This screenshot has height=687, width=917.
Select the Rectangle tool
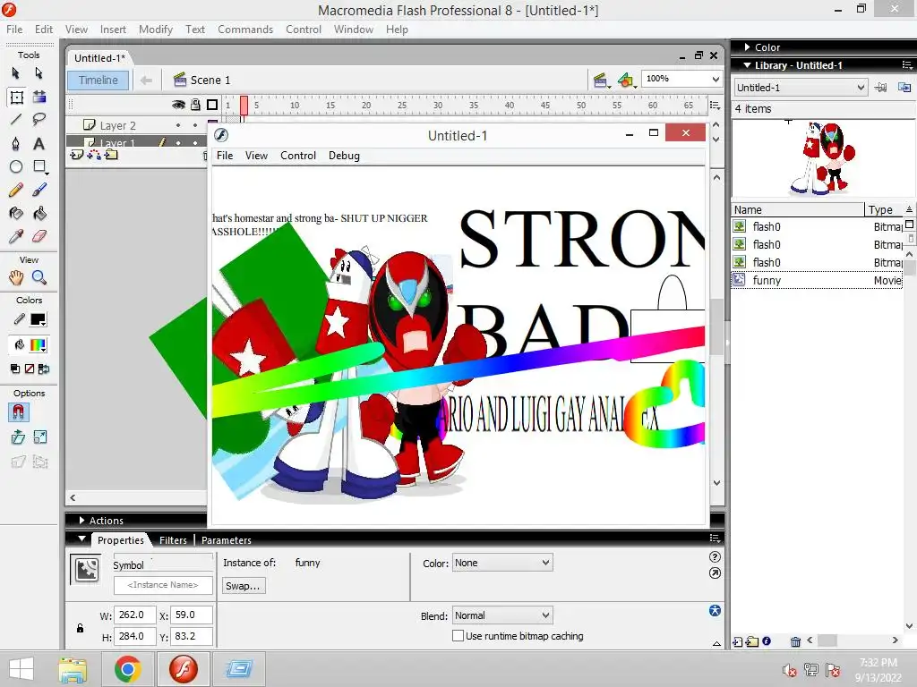39,167
